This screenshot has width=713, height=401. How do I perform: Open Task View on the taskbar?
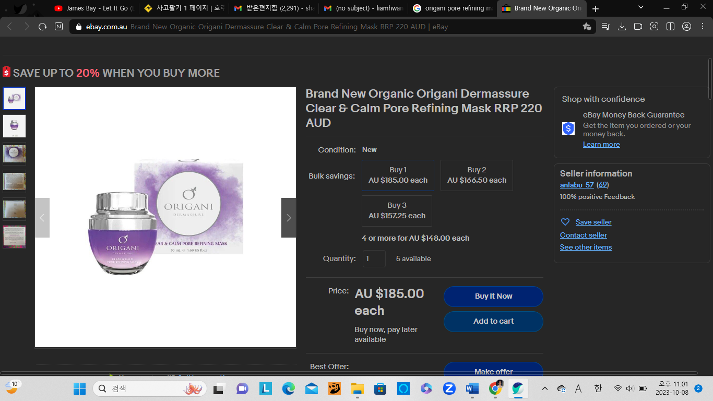click(219, 388)
